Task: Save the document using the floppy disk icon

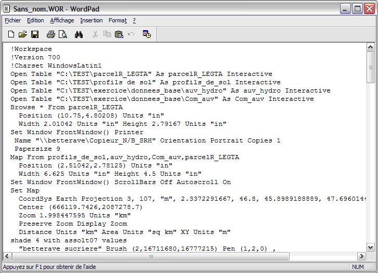Action: pyautogui.click(x=35, y=34)
